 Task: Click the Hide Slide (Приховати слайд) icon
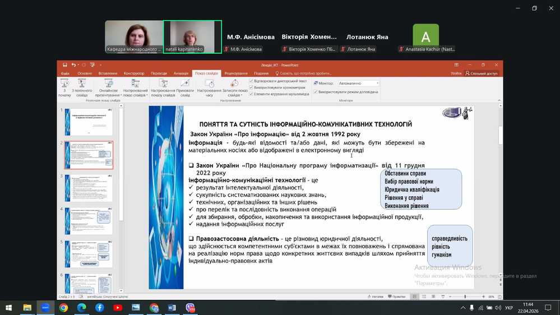(184, 87)
